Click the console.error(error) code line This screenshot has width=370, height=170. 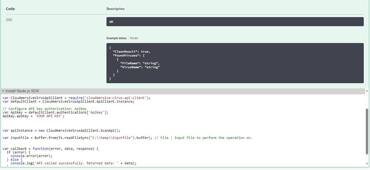(31, 156)
